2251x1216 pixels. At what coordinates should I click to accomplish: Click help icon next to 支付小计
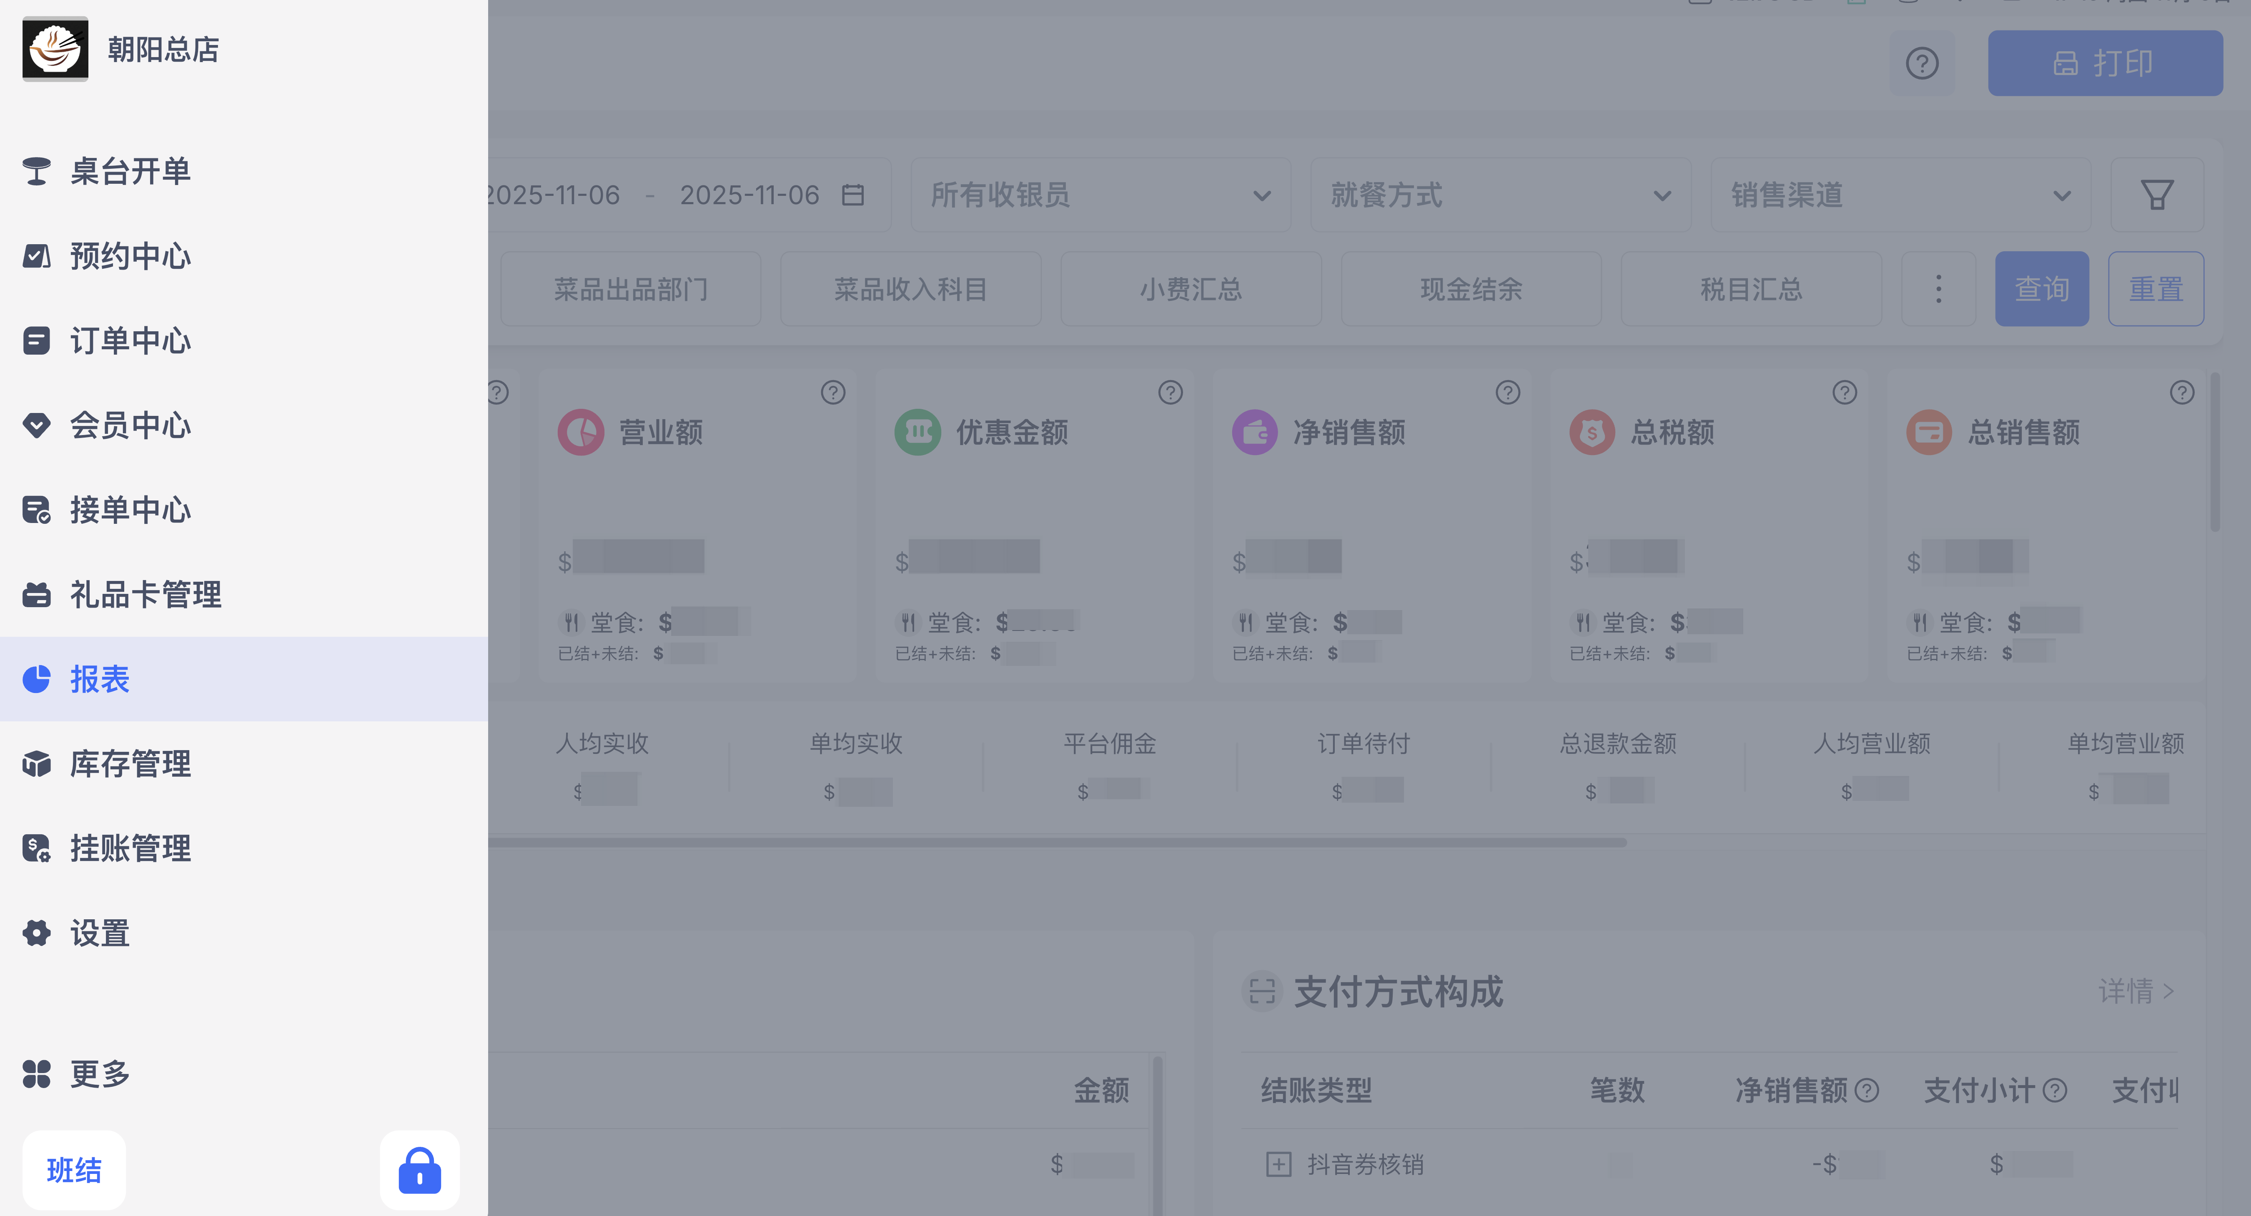tap(2055, 1090)
